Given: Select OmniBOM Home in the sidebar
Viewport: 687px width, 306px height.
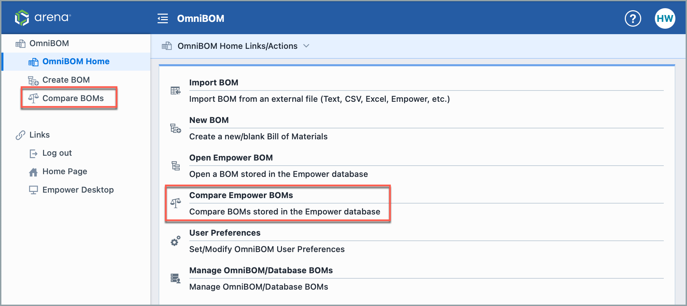Looking at the screenshot, I should tap(76, 61).
